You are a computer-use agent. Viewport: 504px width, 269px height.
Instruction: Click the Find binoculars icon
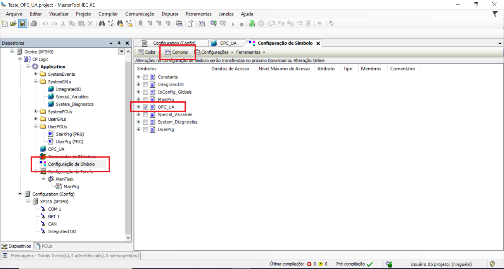pos(102,24)
